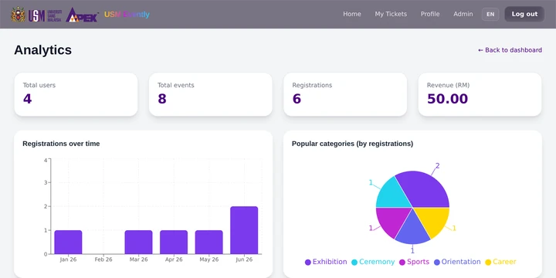Toggle the Sports legend color dot
Image resolution: width=556 pixels, height=278 pixels.
tap(402, 263)
